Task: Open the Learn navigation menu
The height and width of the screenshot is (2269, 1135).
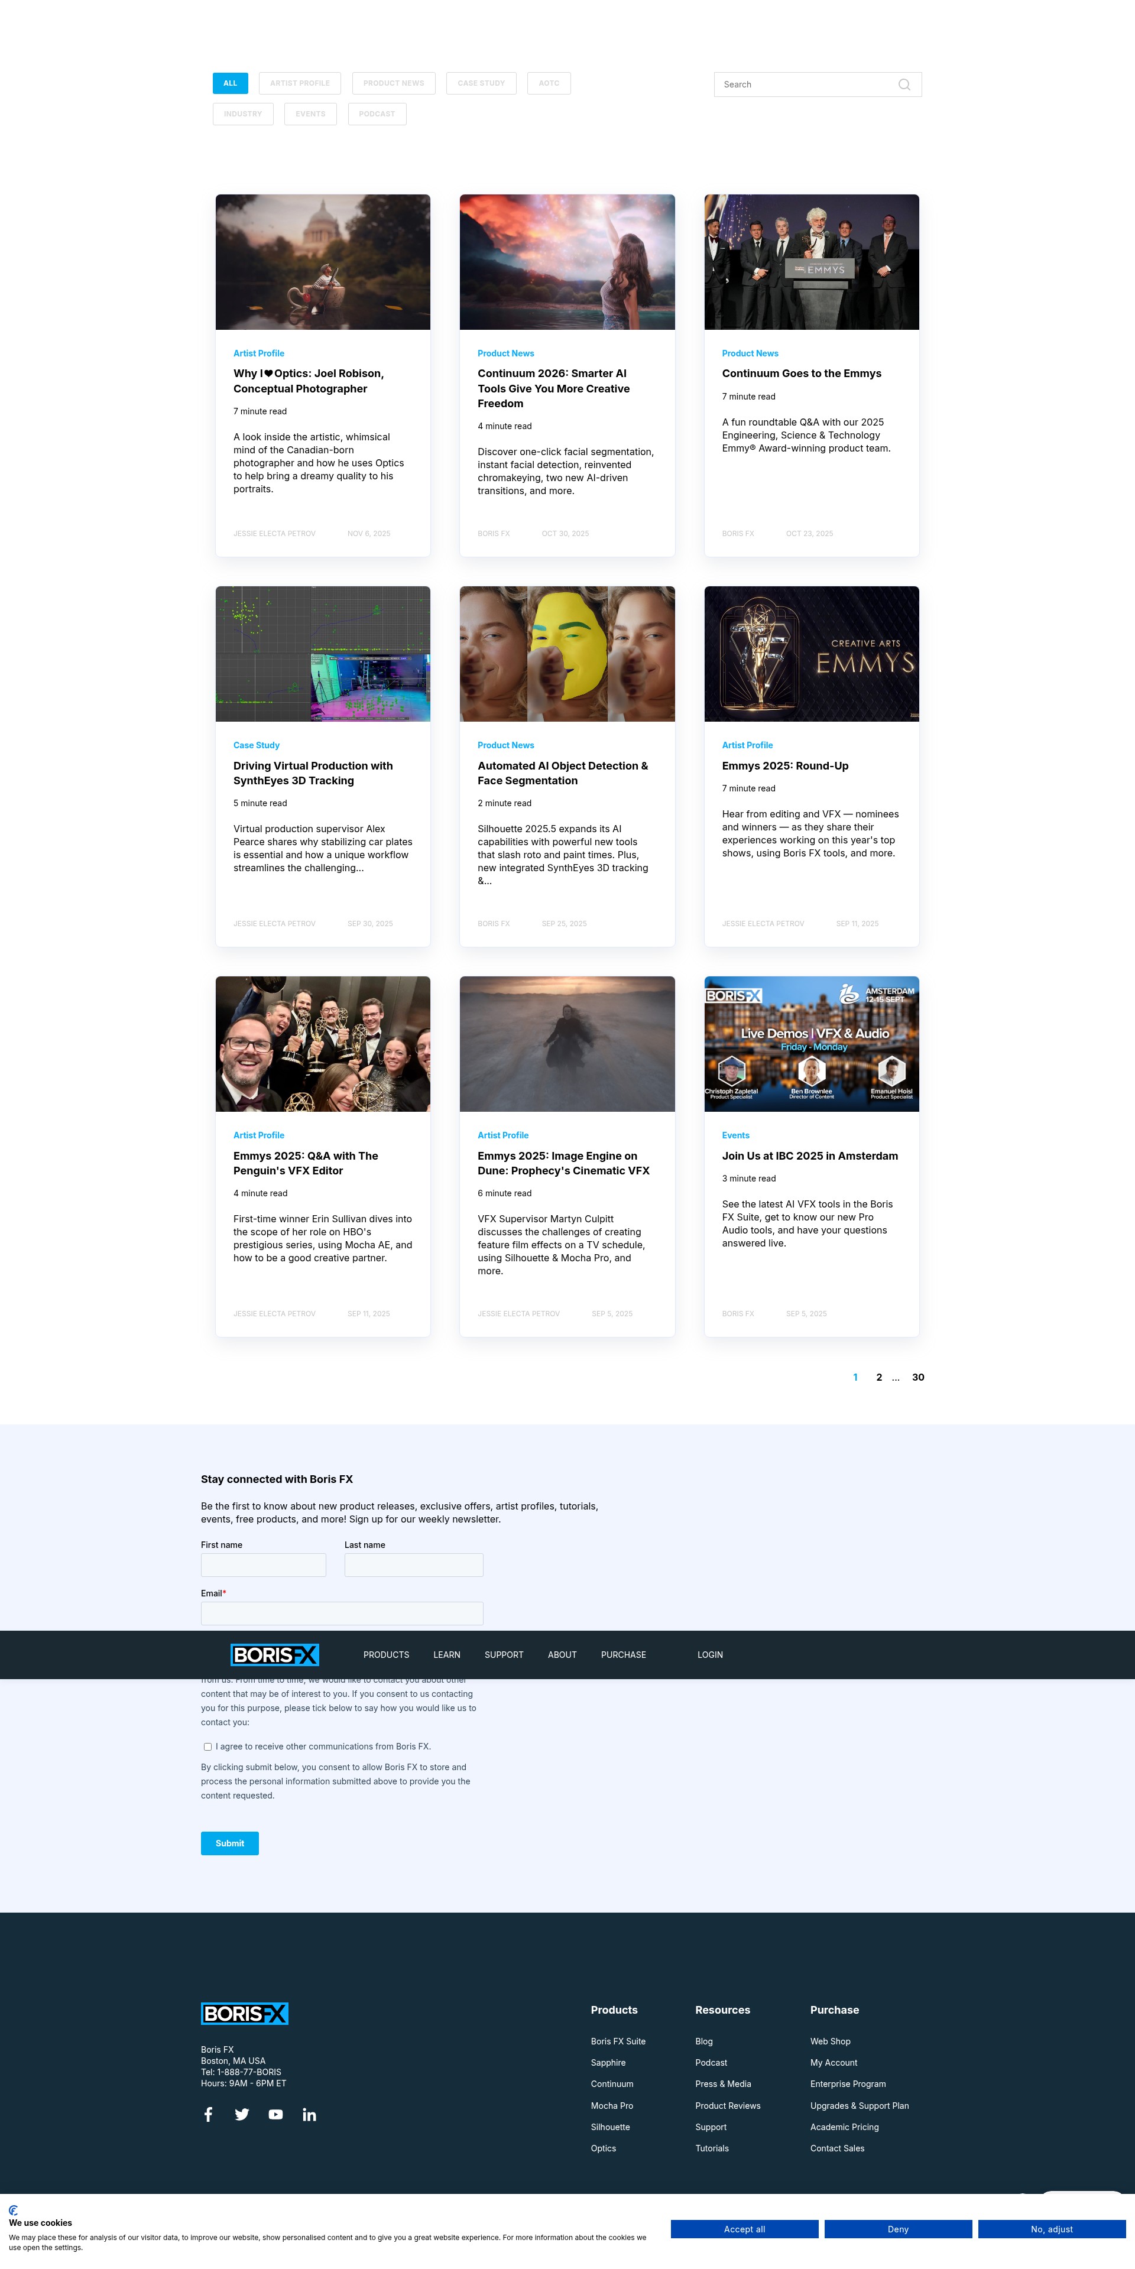Action: [447, 1655]
